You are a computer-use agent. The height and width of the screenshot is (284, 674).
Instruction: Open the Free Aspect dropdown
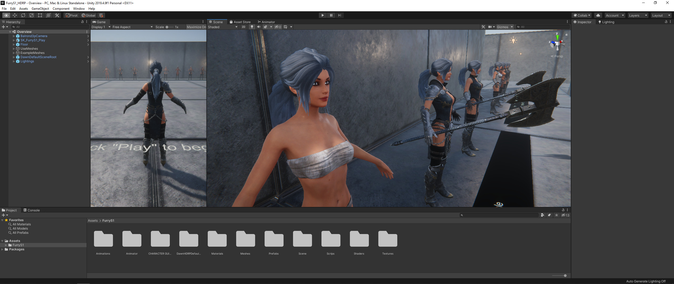tap(132, 27)
